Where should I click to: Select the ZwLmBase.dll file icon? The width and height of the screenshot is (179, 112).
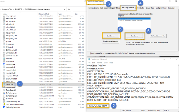pyautogui.click(x=4, y=90)
